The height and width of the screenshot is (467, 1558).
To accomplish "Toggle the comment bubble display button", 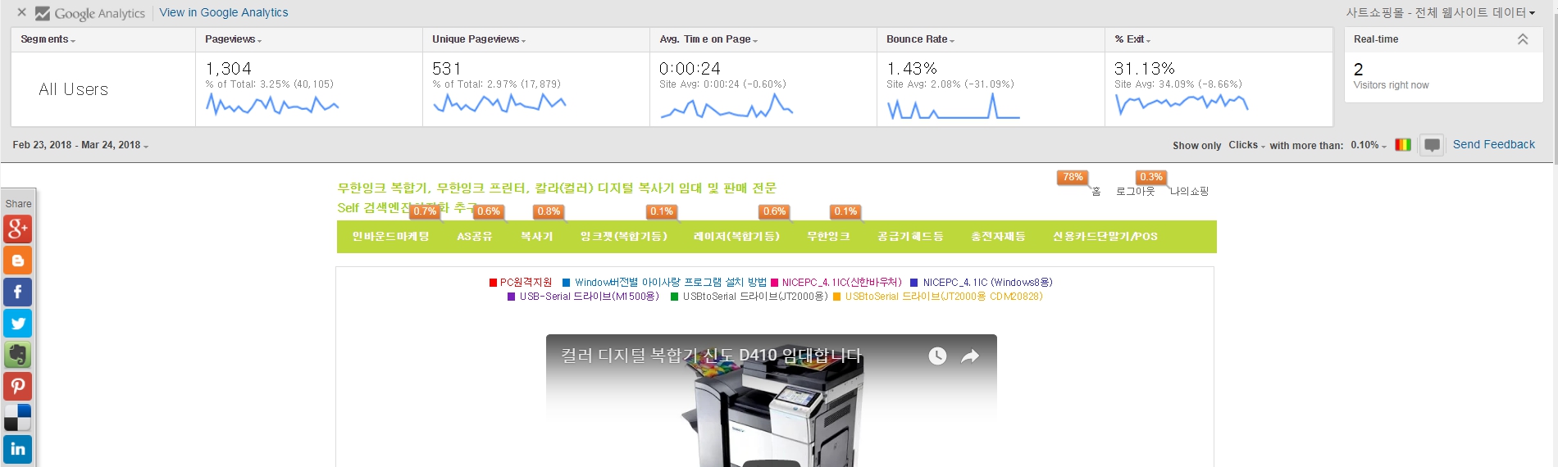I will 1432,145.
